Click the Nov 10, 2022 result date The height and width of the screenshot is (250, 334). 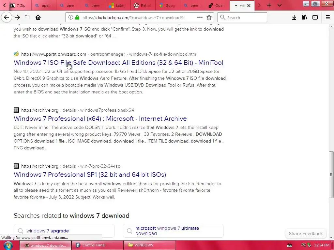27,71
